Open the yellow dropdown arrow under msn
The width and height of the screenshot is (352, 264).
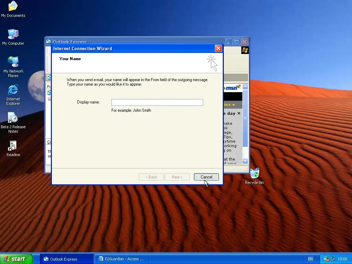(233, 105)
